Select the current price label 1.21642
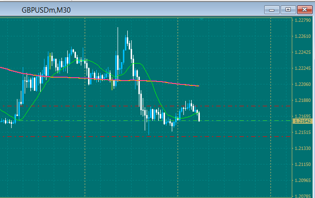This screenshot has width=315, height=198. pyautogui.click(x=302, y=121)
